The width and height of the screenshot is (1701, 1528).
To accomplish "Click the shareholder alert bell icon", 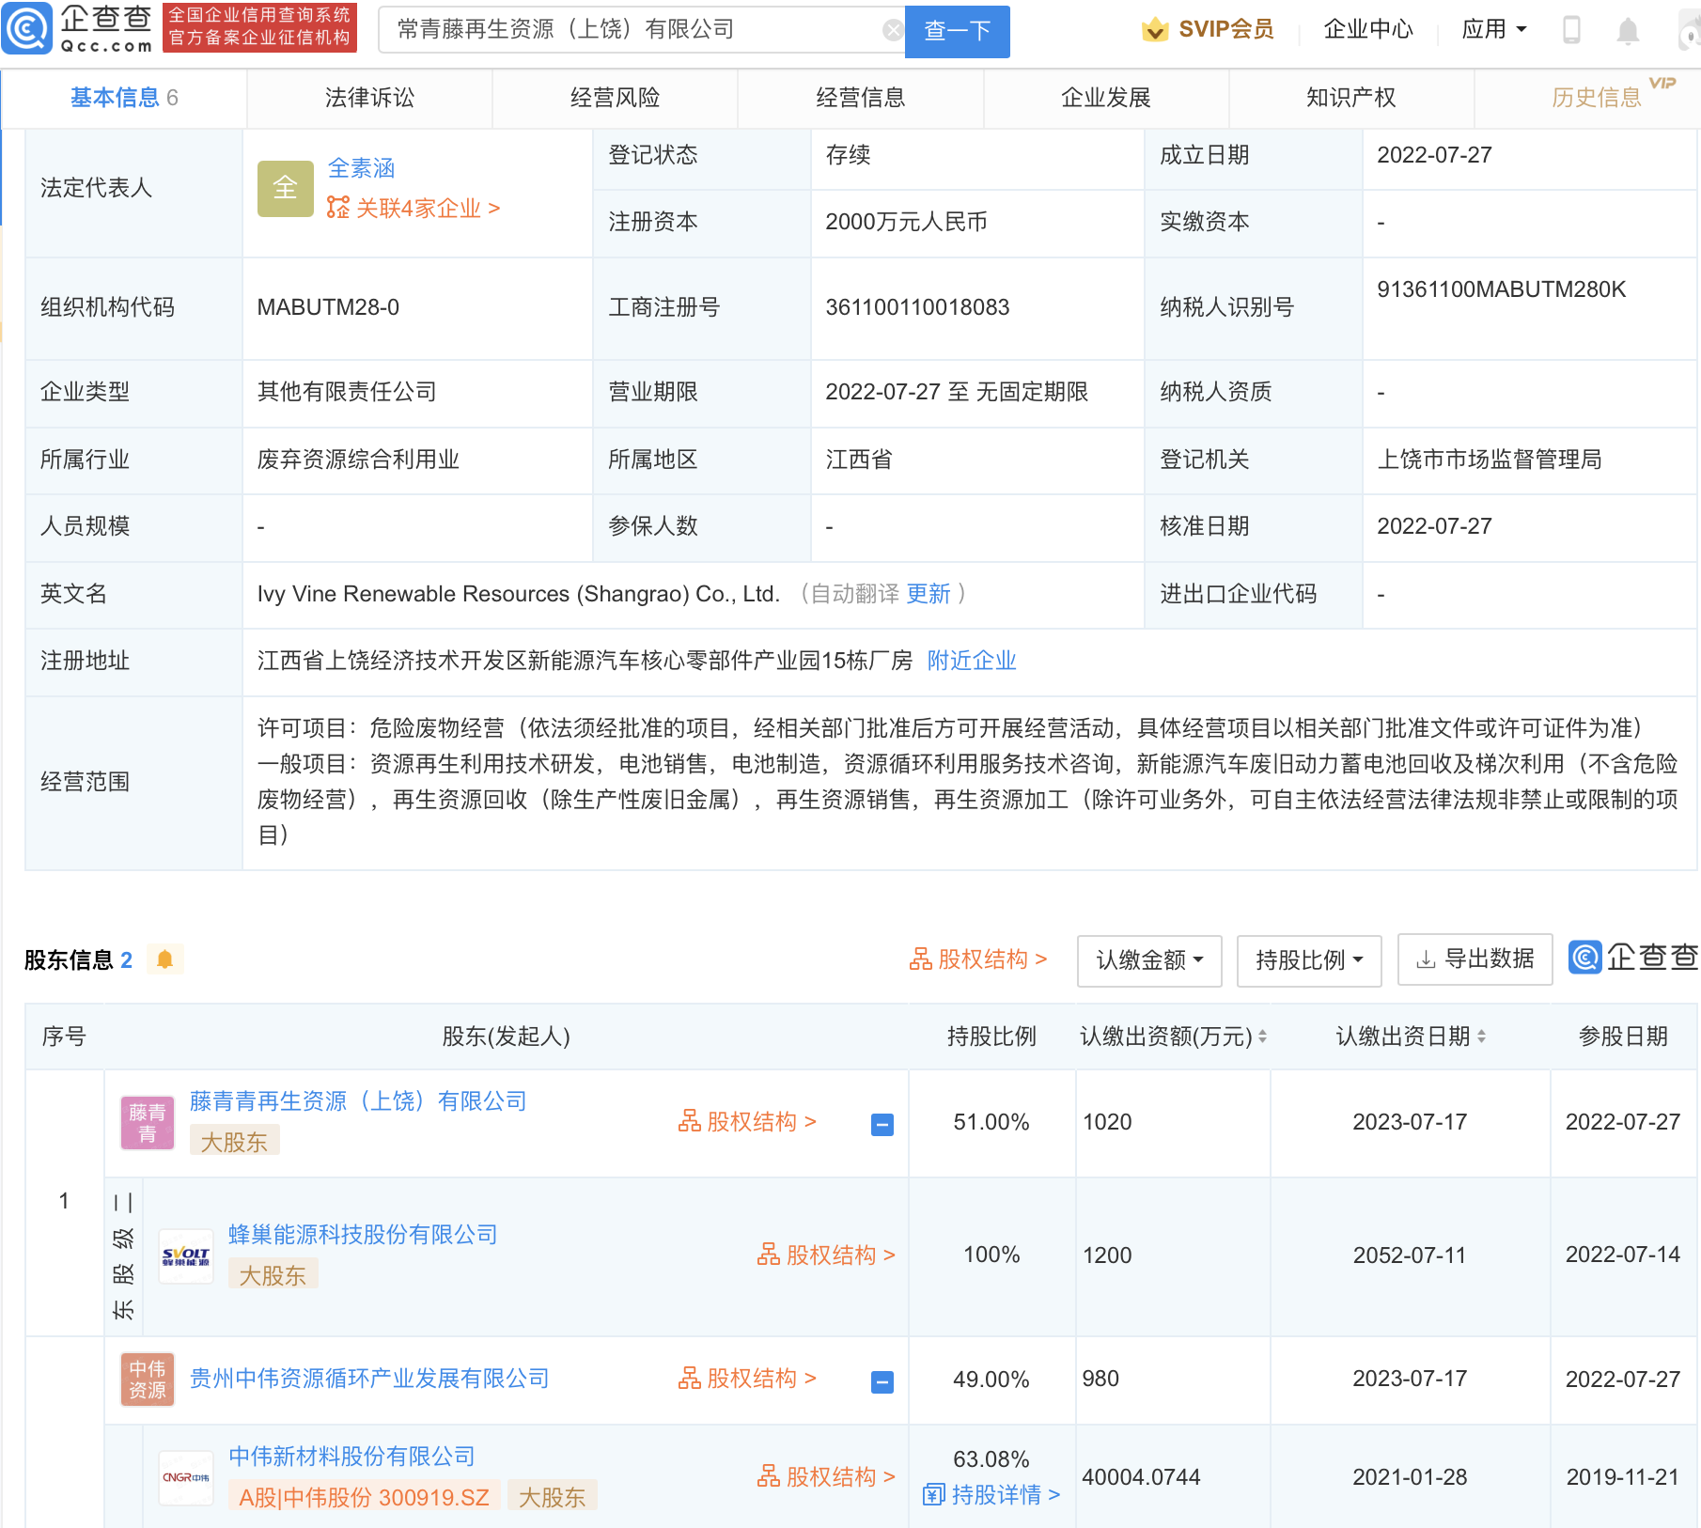I will tap(164, 959).
